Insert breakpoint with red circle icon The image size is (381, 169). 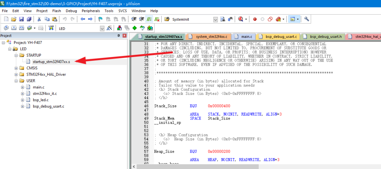(x=255, y=19)
